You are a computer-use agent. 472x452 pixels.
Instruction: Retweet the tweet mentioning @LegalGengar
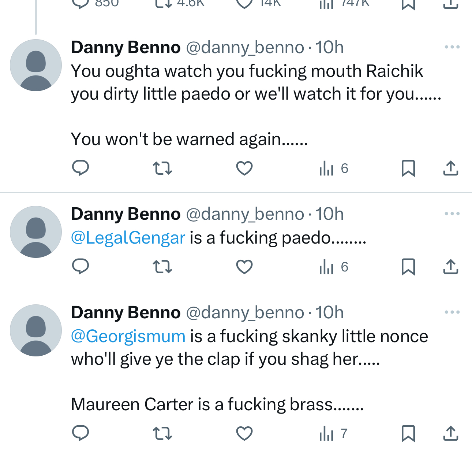click(x=162, y=267)
